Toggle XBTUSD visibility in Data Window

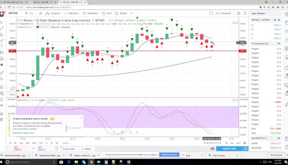pyautogui.click(x=279, y=20)
